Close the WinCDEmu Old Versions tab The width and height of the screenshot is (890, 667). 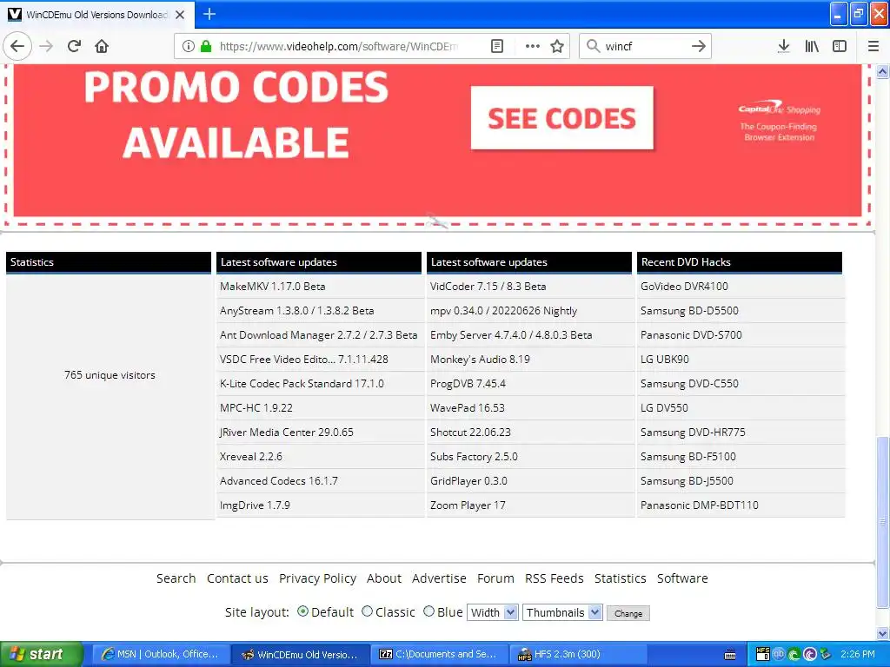(180, 15)
